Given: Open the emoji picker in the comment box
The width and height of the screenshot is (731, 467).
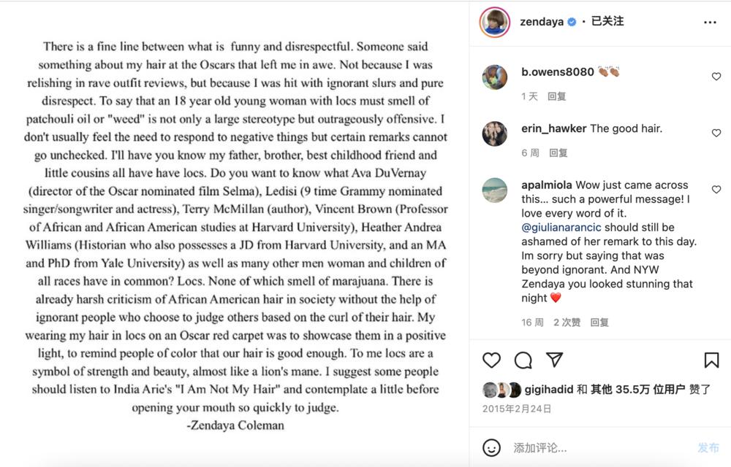Looking at the screenshot, I should coord(492,447).
